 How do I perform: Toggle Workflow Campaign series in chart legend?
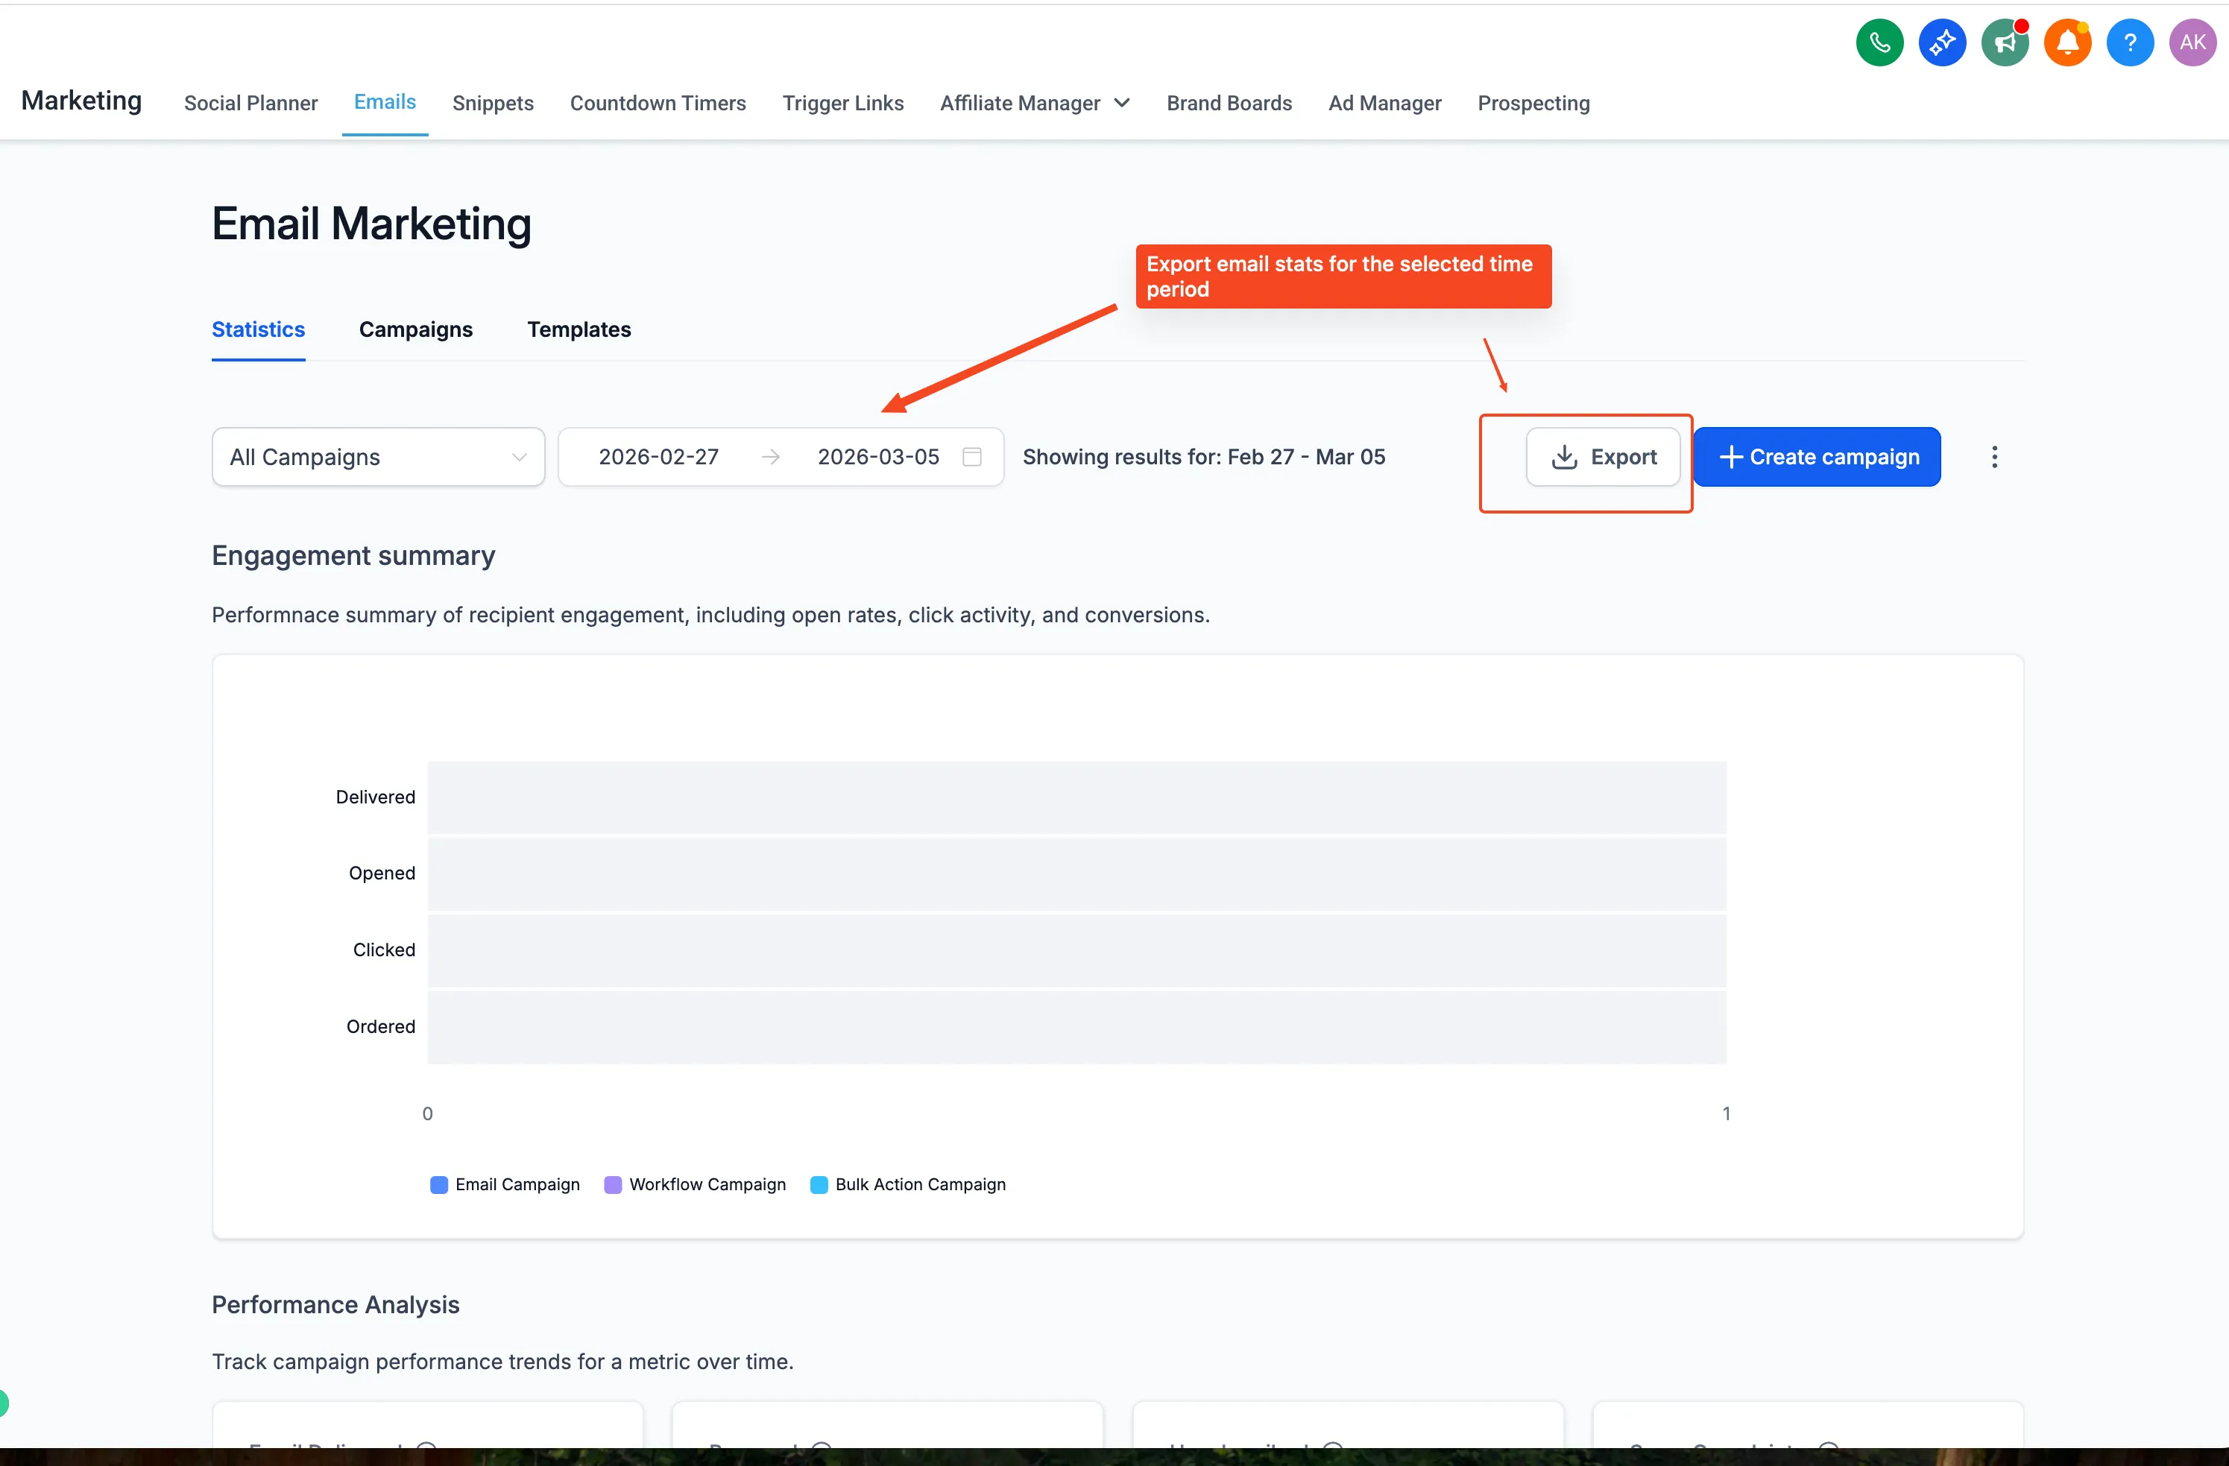coord(693,1184)
